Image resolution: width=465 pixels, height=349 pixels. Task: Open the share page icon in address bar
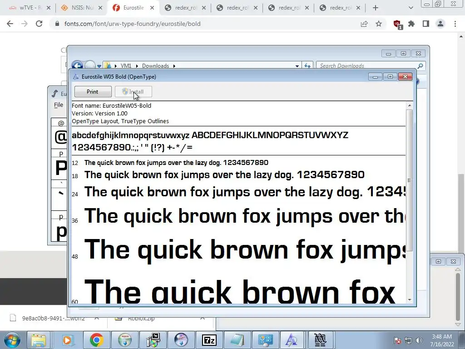click(364, 24)
